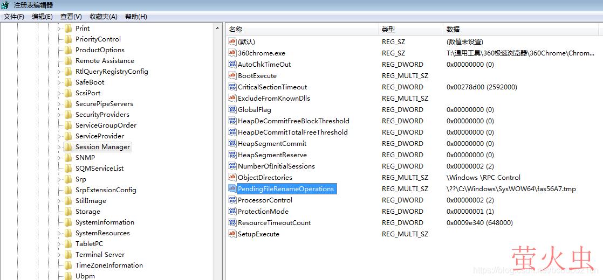
Task: Click the Print folder icon
Action: point(68,29)
